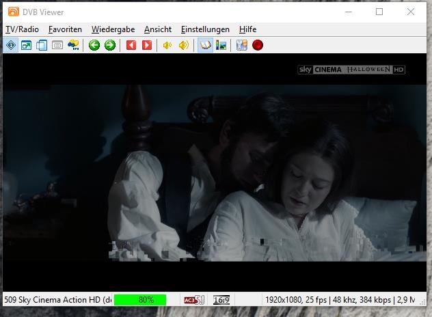
Task: Expand the Einstellungen menu
Action: pos(205,29)
